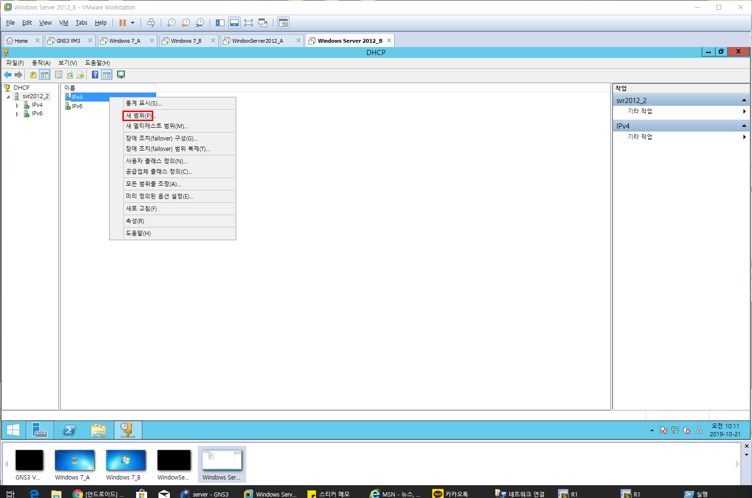The image size is (752, 498).
Task: Open the guest Windows Start button
Action: coord(13,430)
